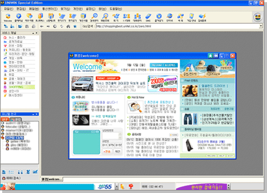Click the first magnifier search toolbar icon
The height and width of the screenshot is (193, 267).
pyautogui.click(x=94, y=17)
